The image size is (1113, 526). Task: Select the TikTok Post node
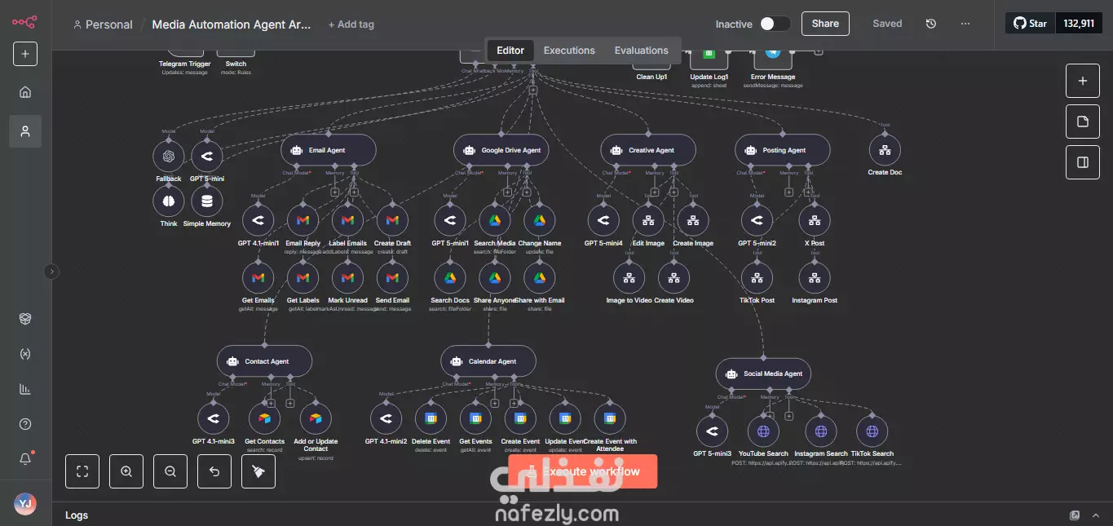pos(757,278)
